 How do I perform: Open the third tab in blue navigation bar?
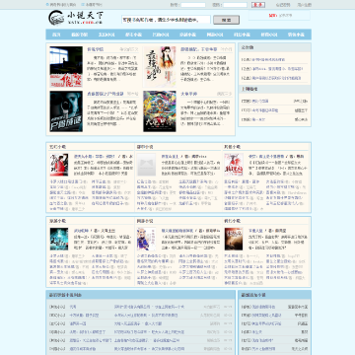(106, 35)
